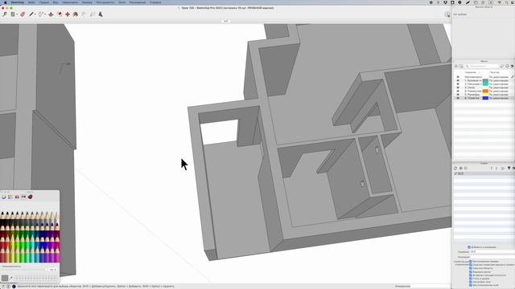This screenshot has width=515, height=289.
Task: Switch Colors window to color palettes
Action: [17, 197]
